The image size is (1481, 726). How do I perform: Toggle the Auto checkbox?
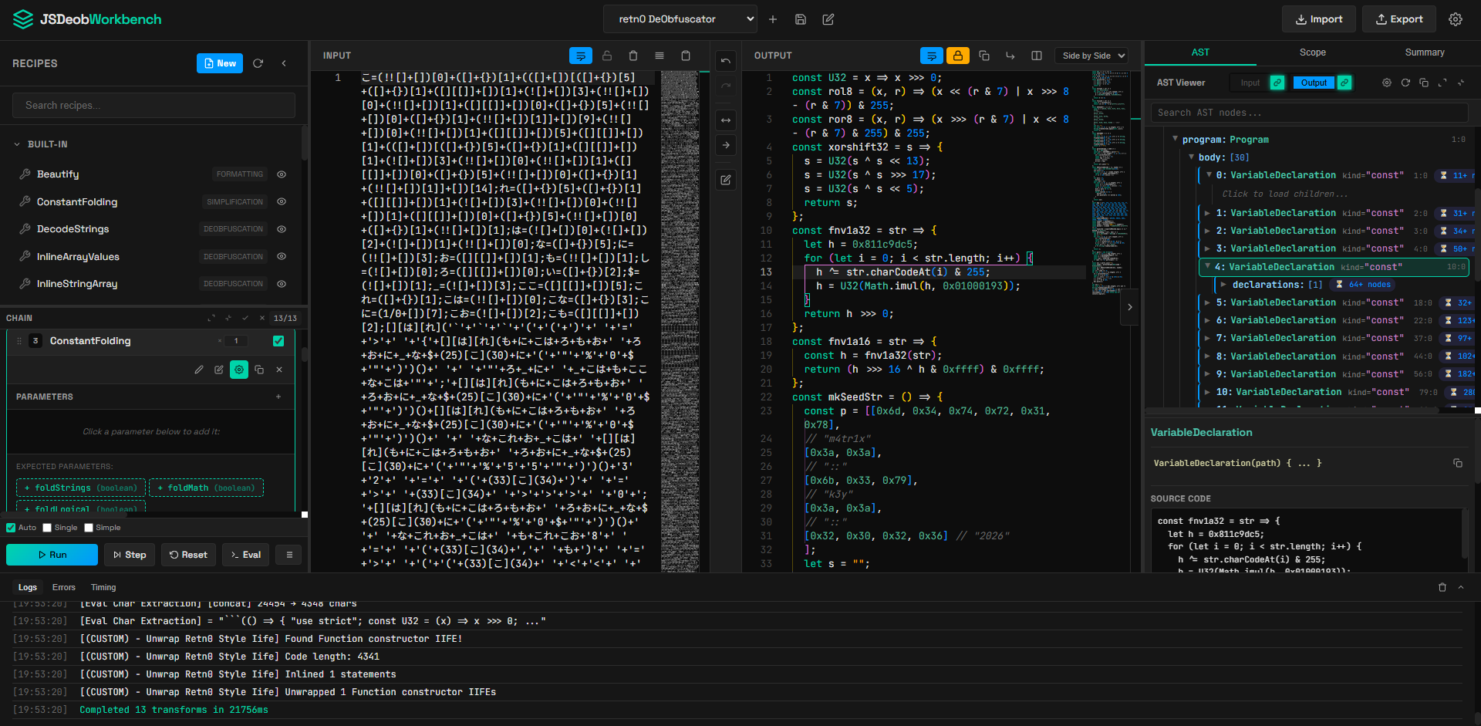click(11, 528)
